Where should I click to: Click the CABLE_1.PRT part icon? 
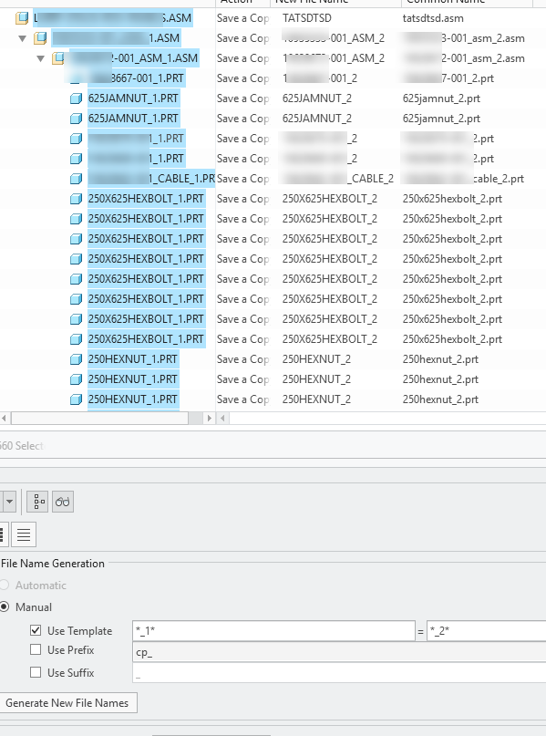(x=76, y=179)
